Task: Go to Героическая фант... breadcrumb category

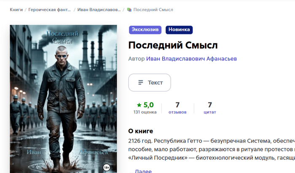Action: click(x=49, y=10)
